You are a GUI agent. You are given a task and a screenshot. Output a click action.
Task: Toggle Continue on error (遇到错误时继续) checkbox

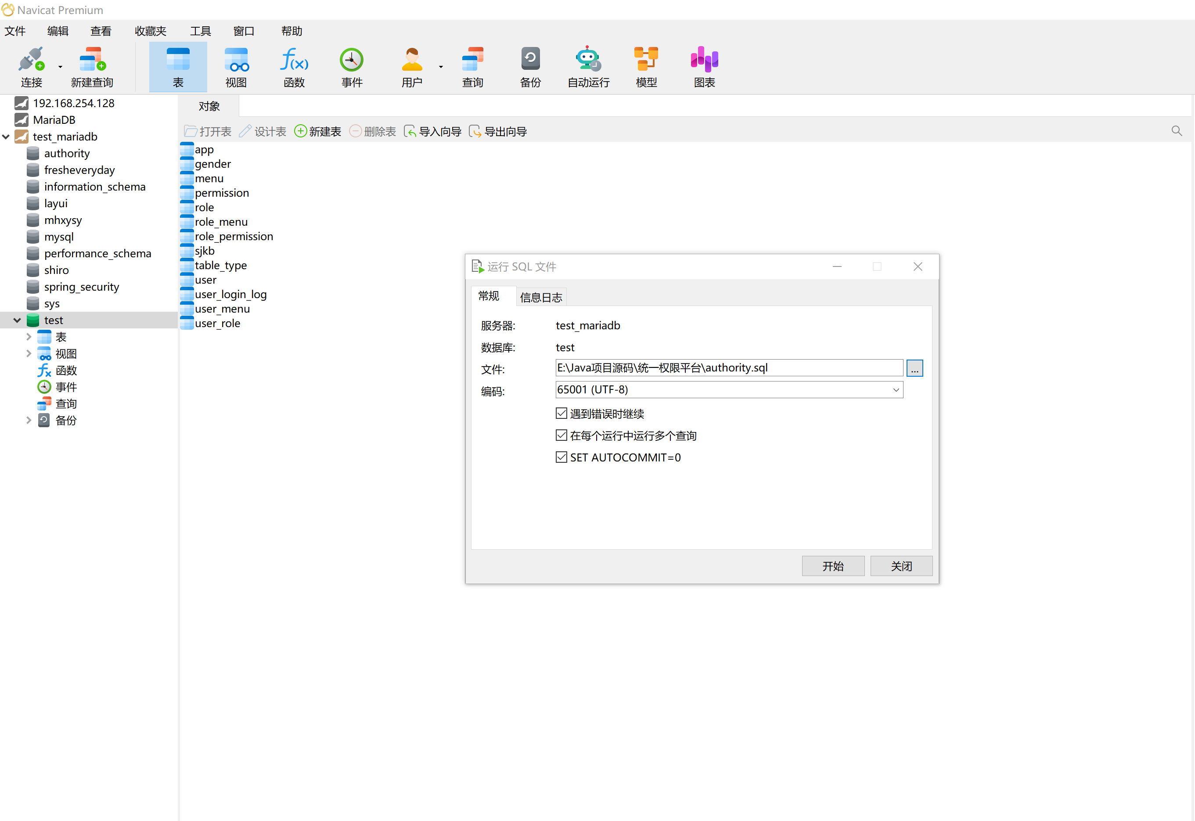561,414
